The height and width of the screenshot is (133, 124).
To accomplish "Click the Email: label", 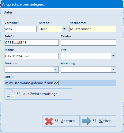I will coord(9,77).
